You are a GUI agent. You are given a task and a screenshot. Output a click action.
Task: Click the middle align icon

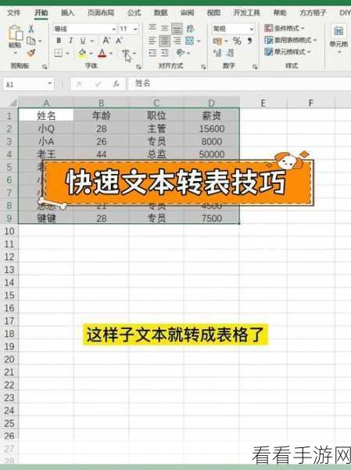click(x=165, y=28)
